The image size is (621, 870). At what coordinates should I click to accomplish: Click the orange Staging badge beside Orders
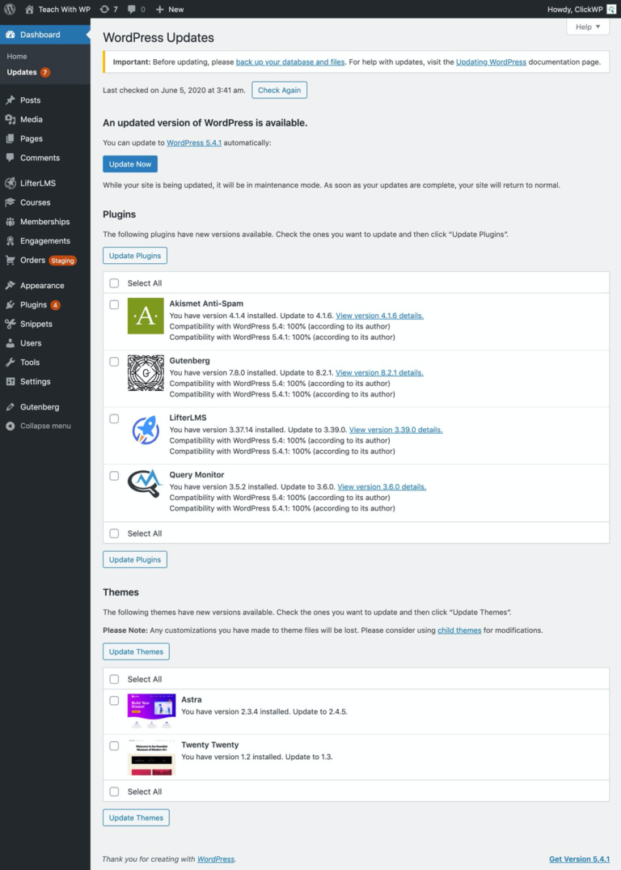62,261
